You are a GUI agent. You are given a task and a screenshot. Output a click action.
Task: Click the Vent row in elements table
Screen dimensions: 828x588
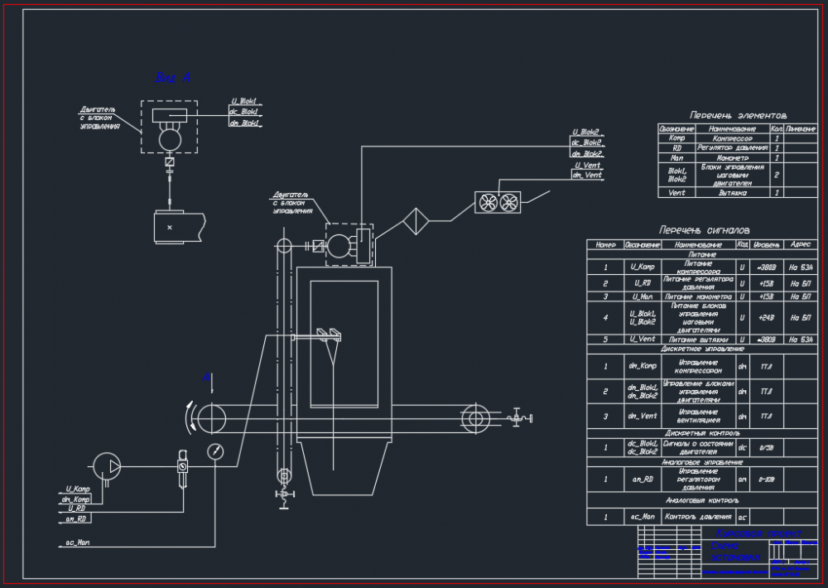pyautogui.click(x=737, y=193)
